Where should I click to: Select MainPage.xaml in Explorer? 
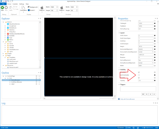coord(14,61)
